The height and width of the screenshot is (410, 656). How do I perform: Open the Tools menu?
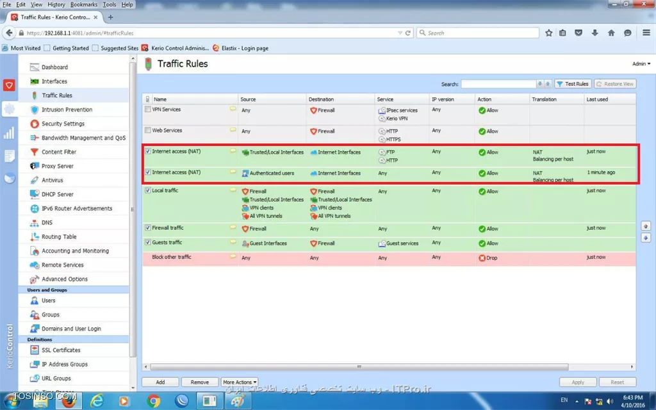coord(109,4)
